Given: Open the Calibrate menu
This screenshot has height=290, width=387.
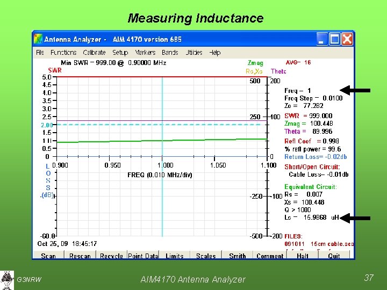Looking at the screenshot, I should point(94,52).
